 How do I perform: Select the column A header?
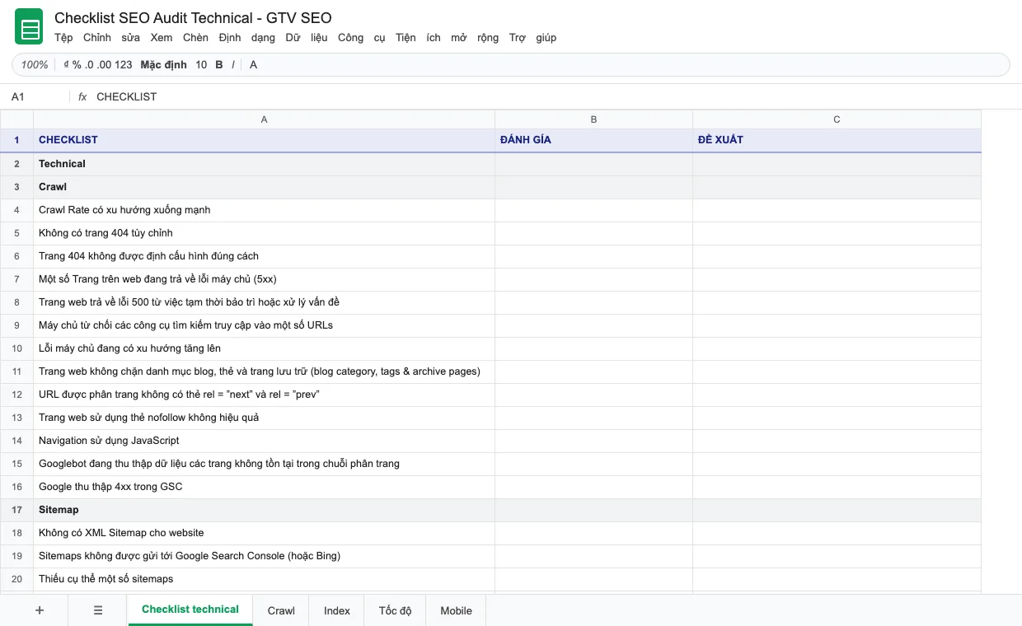(x=264, y=119)
